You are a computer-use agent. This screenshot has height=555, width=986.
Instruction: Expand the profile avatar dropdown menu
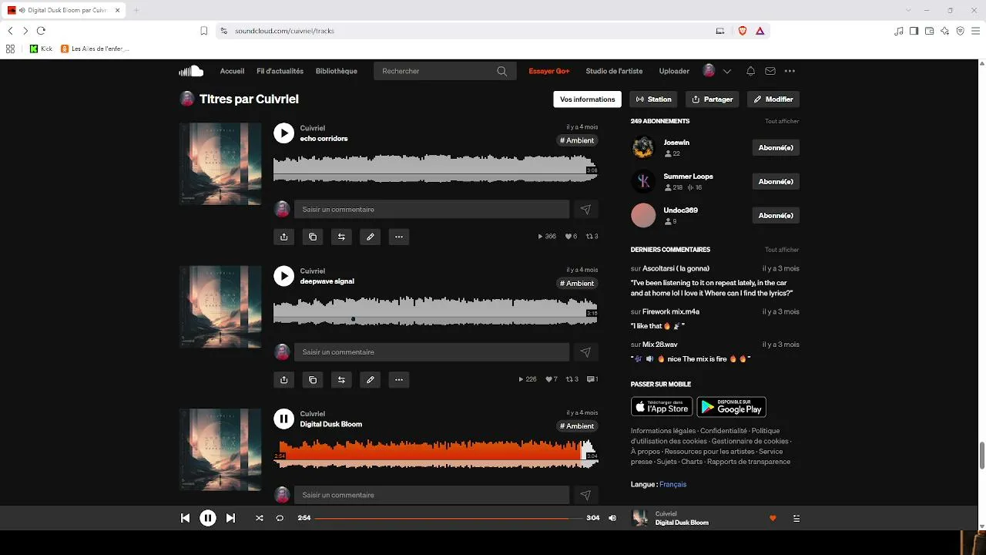727,71
